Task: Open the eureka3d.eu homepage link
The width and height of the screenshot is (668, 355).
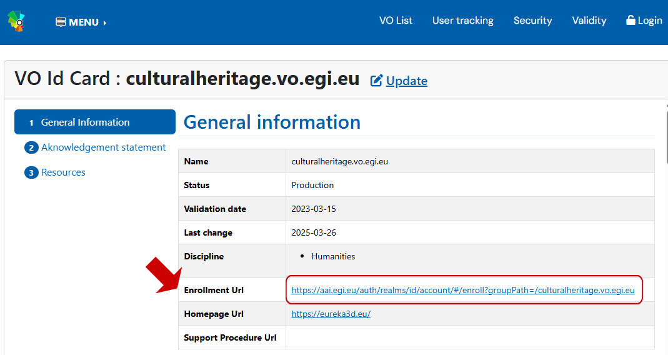Action: tap(331, 314)
